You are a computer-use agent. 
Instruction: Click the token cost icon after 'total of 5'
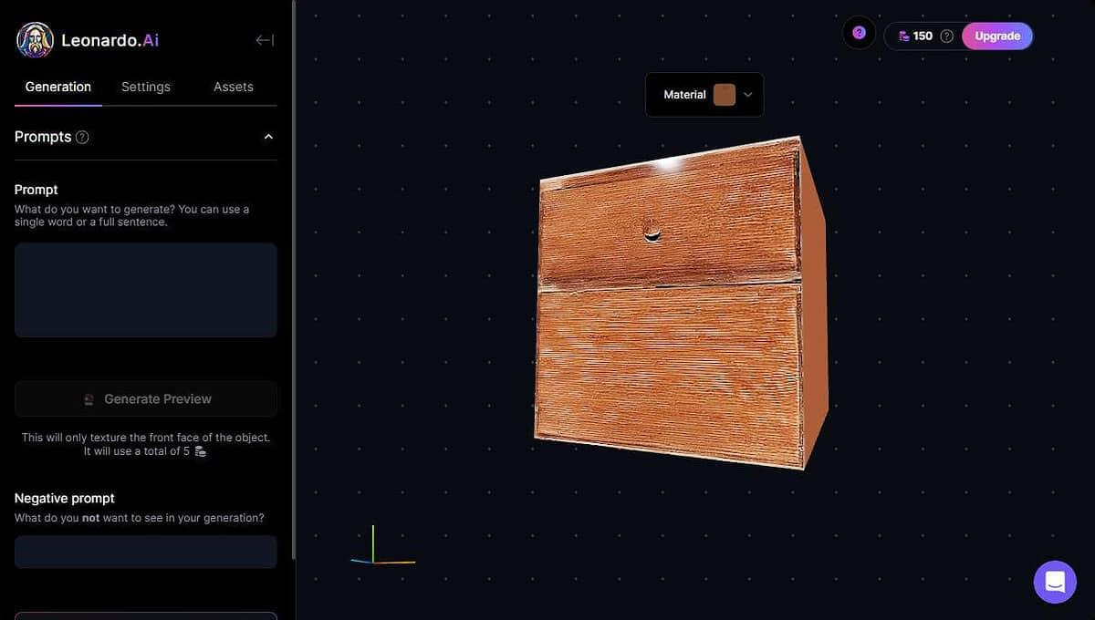200,450
